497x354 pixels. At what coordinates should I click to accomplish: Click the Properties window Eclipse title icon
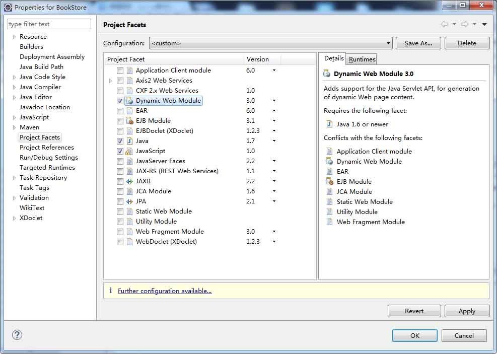click(8, 7)
